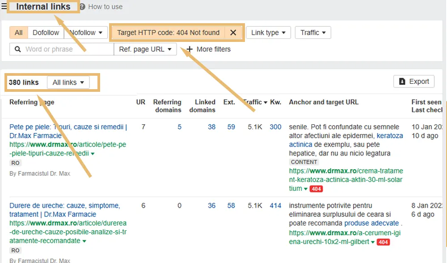This screenshot has width=447, height=263.
Task: Click the plus icon for More filters
Action: (190, 49)
